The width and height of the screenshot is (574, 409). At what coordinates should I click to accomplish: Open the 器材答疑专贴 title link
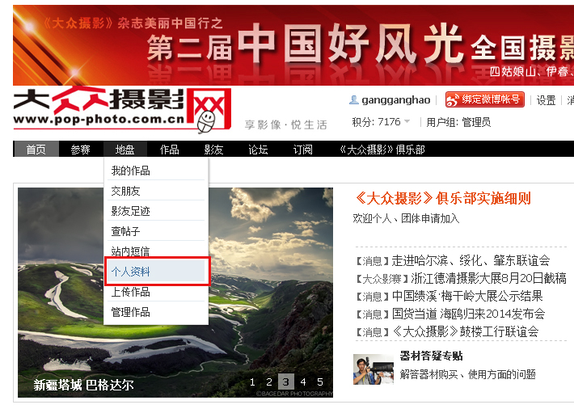(x=431, y=356)
